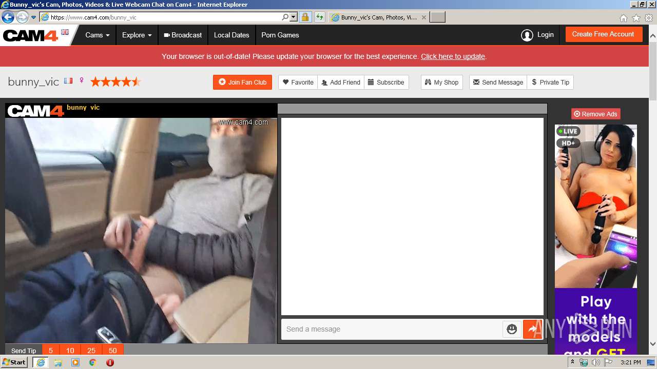Click the red Opera taskbar icon

tap(110, 362)
